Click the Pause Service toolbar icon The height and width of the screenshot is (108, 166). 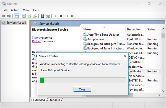click(x=66, y=16)
